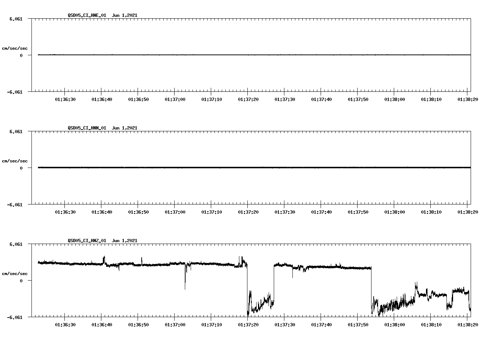Image resolution: width=497 pixels, height=338 pixels.
Task: Click the -6.061 lower limit on HNN plot
Action: [15, 205]
